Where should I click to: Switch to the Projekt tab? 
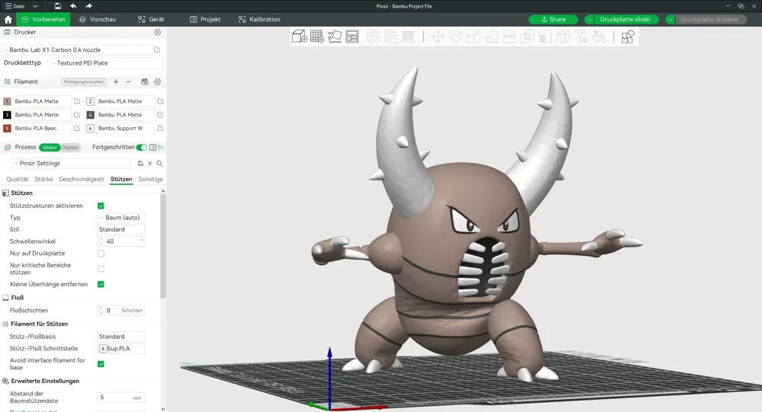205,20
